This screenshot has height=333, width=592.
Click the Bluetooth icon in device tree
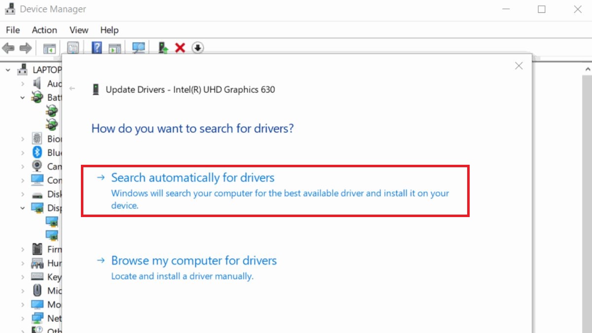point(37,152)
